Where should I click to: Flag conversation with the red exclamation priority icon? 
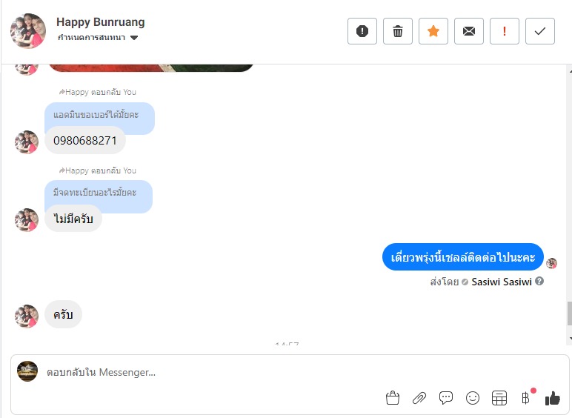pos(504,31)
